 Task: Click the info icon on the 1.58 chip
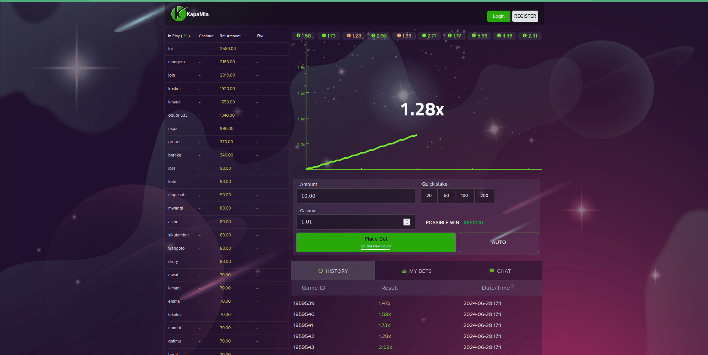coord(298,36)
